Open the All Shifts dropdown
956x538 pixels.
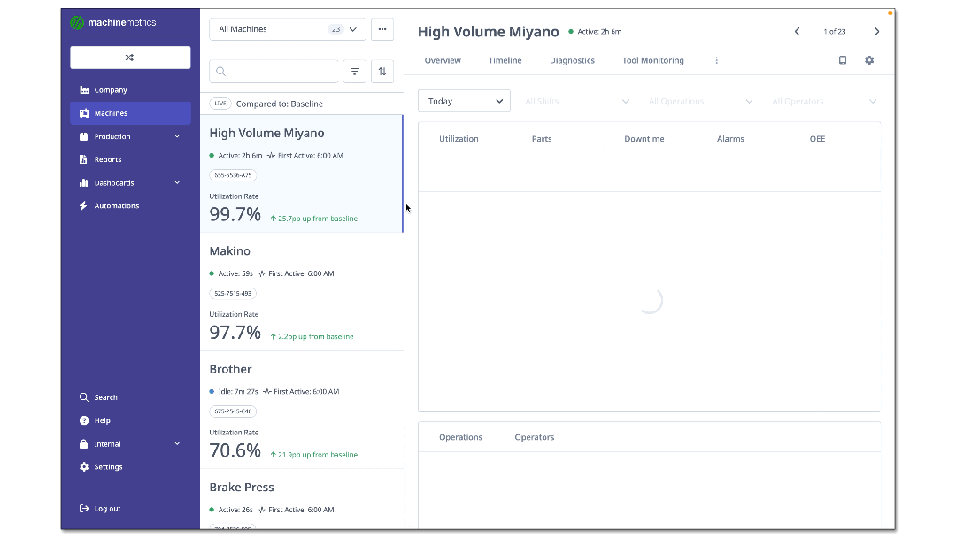(577, 101)
